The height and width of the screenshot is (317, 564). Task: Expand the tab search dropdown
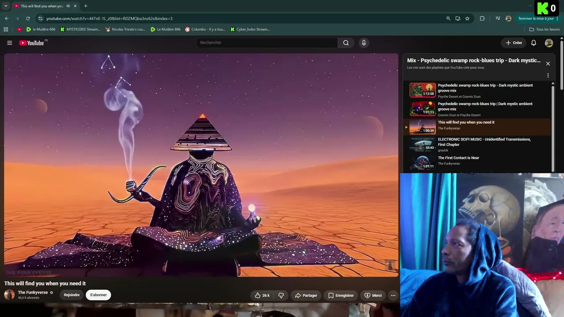coord(6,6)
